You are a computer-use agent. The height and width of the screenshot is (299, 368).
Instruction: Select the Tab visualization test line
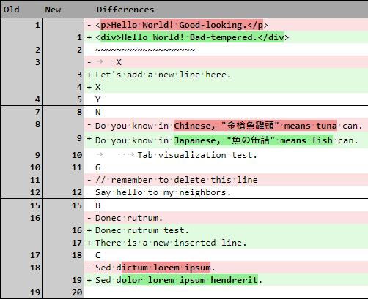coord(227,155)
